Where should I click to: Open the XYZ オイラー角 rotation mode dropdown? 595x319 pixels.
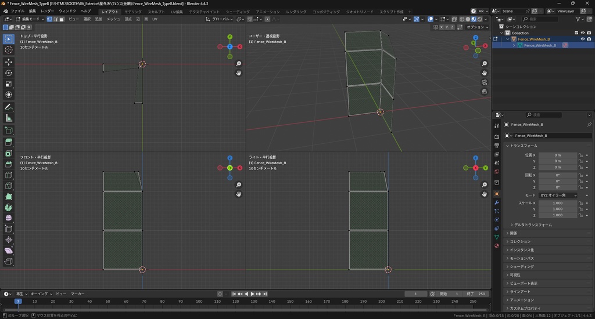click(x=558, y=195)
